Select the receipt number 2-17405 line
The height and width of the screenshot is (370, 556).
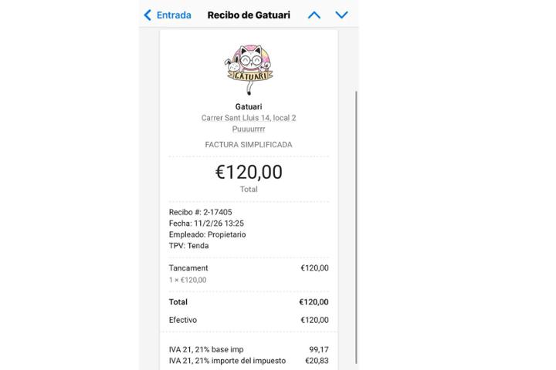pos(201,212)
